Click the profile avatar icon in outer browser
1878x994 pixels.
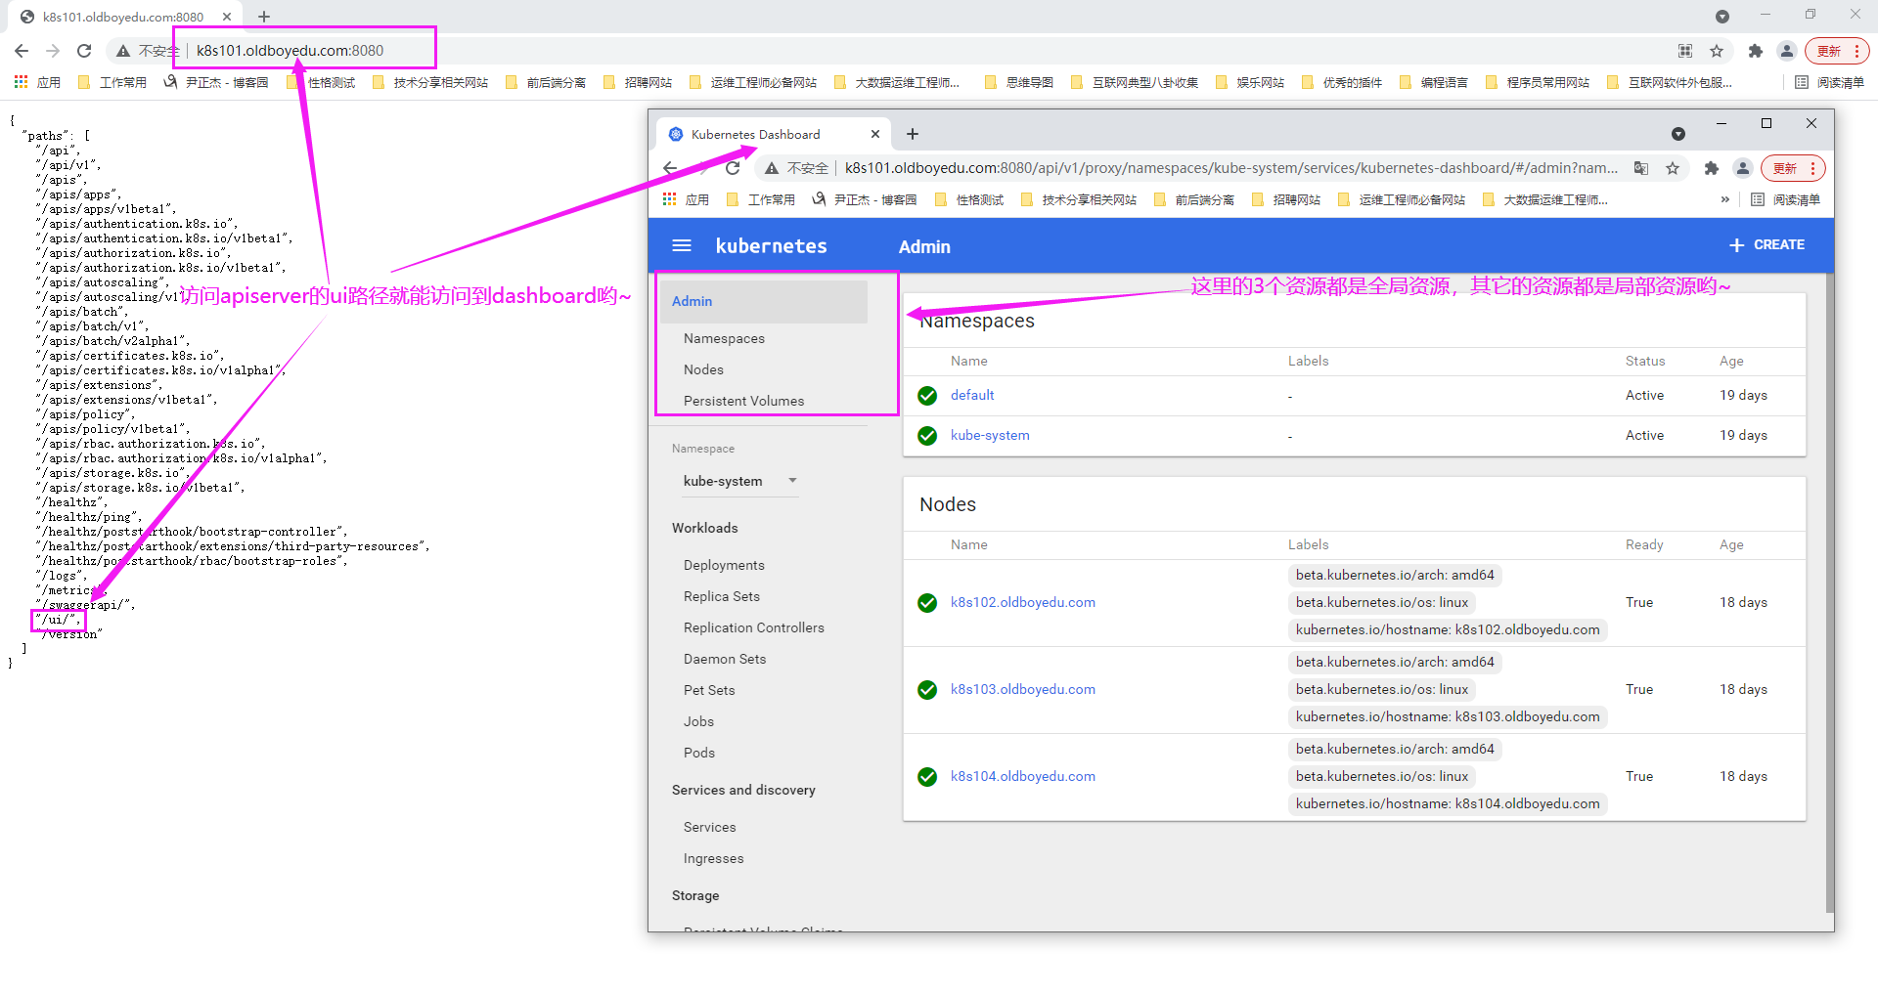(1786, 51)
